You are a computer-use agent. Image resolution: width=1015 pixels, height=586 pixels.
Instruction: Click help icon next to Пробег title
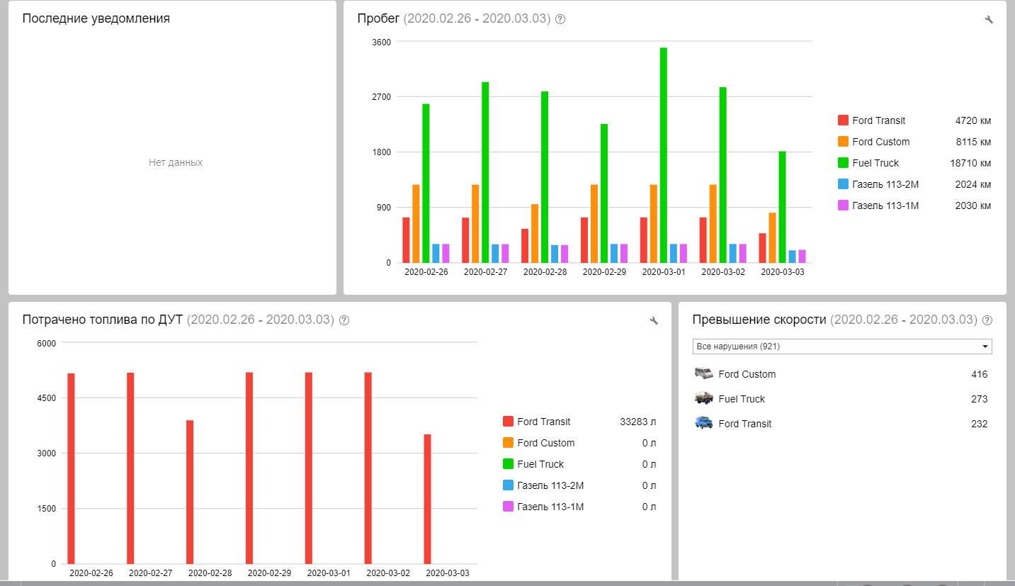[x=560, y=19]
